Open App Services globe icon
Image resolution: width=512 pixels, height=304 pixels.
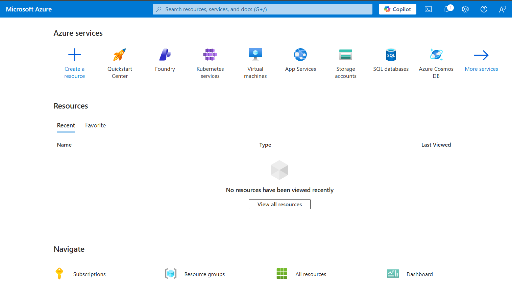point(300,55)
